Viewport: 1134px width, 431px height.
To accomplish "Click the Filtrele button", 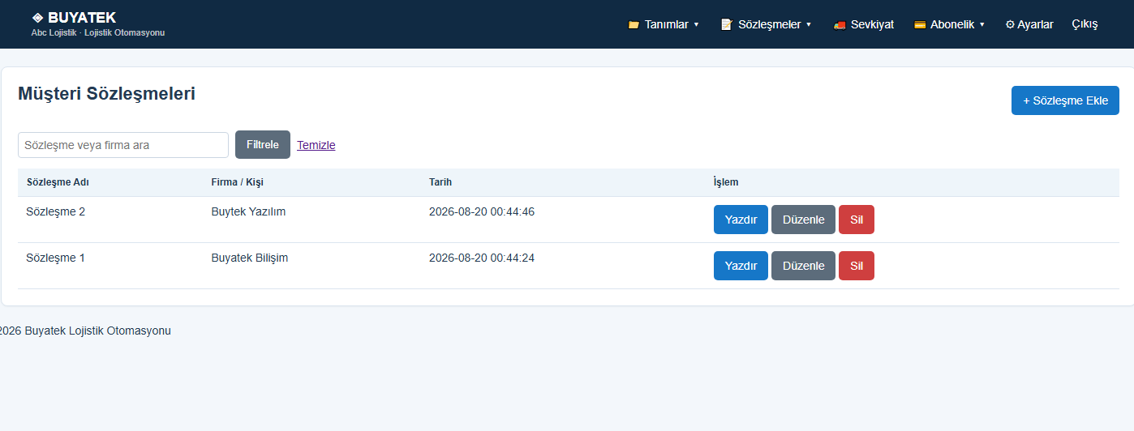I will pyautogui.click(x=263, y=145).
